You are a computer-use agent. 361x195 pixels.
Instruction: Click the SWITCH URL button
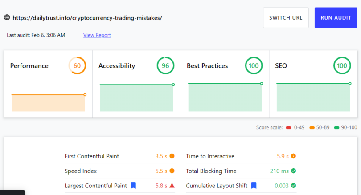click(x=286, y=18)
